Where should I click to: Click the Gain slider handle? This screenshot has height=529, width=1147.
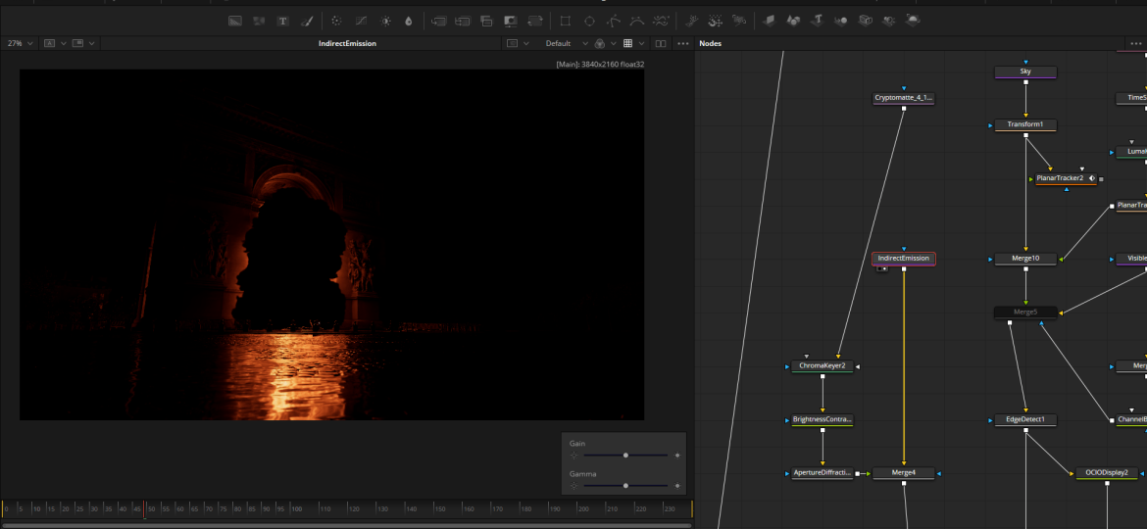pyautogui.click(x=625, y=456)
